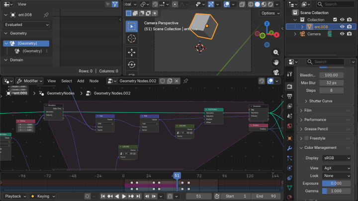Select the Cursor tool in viewport toolbar
Image resolution: width=358 pixels, height=201 pixels.
(x=131, y=39)
